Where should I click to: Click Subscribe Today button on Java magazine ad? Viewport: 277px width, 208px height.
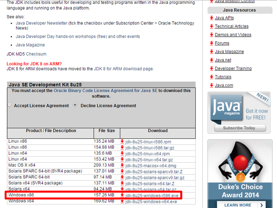pos(240,128)
